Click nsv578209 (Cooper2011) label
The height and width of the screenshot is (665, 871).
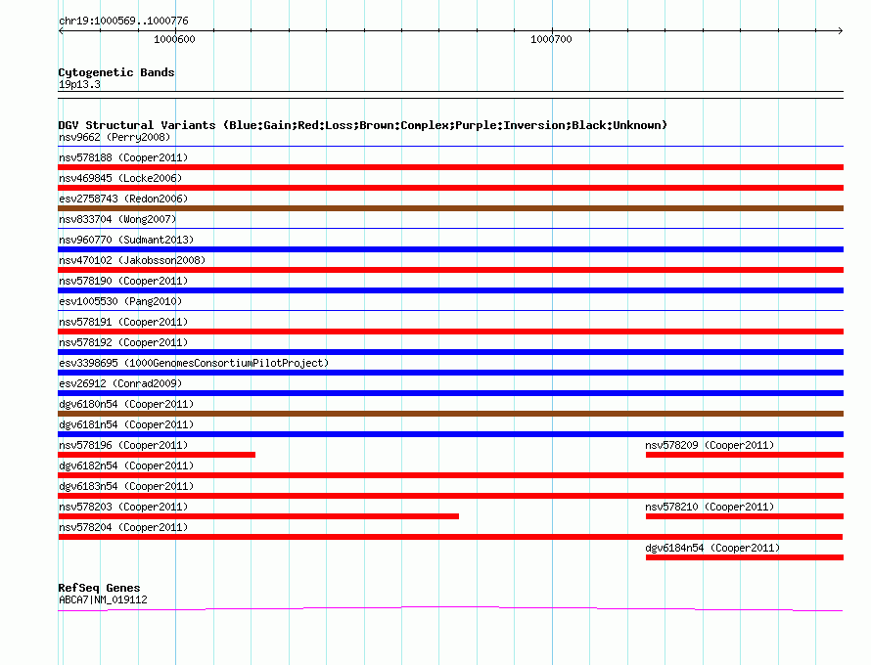[x=710, y=445]
